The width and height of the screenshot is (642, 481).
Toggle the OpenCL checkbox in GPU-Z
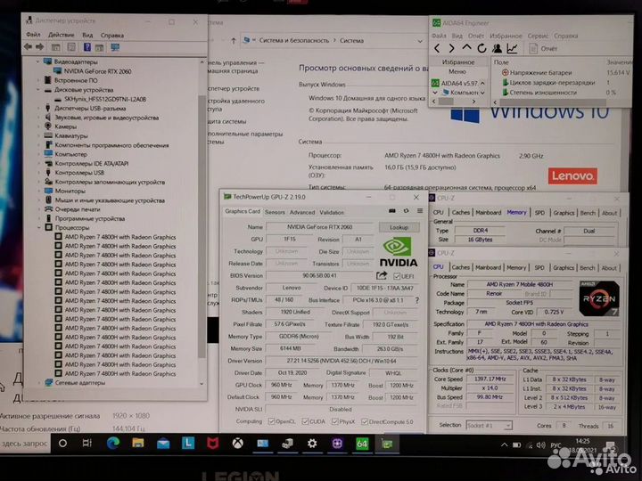[271, 421]
